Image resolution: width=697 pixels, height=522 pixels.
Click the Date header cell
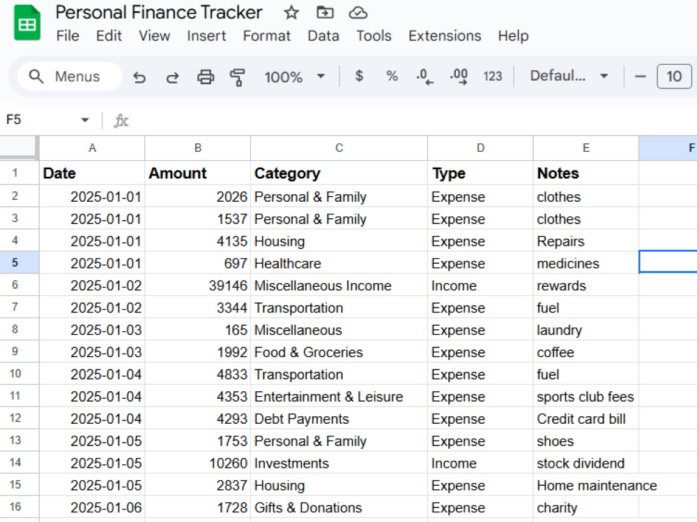[x=92, y=173]
